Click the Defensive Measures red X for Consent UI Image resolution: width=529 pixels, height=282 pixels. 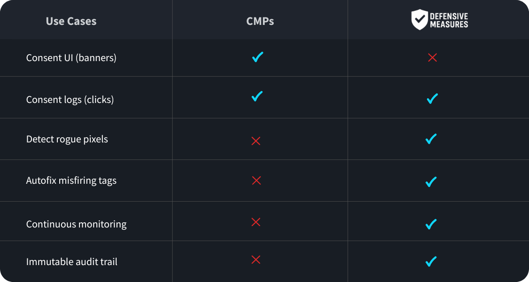[x=433, y=58]
